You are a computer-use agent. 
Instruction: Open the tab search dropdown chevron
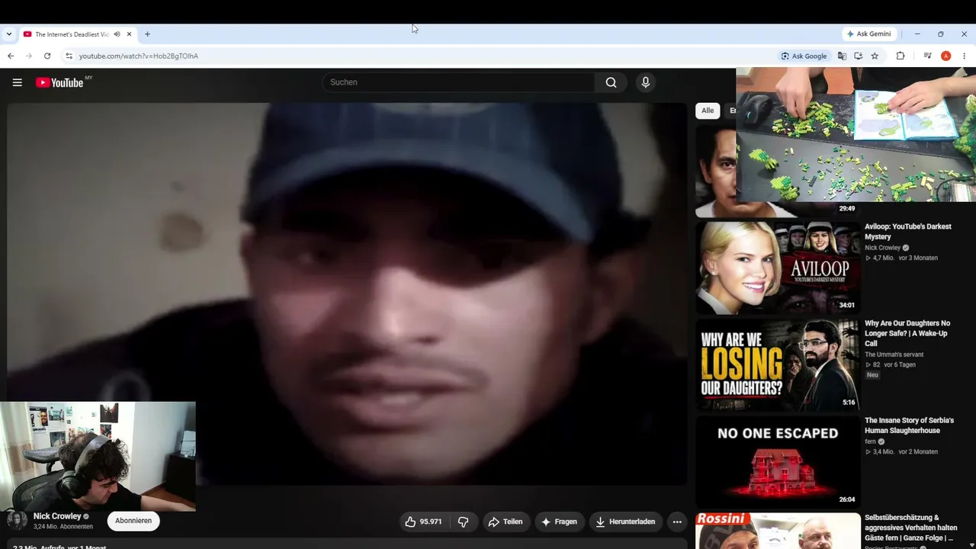(9, 34)
